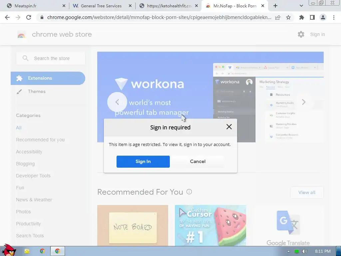The width and height of the screenshot is (341, 256).
Task: Show previous carousel banner
Action: point(117,102)
